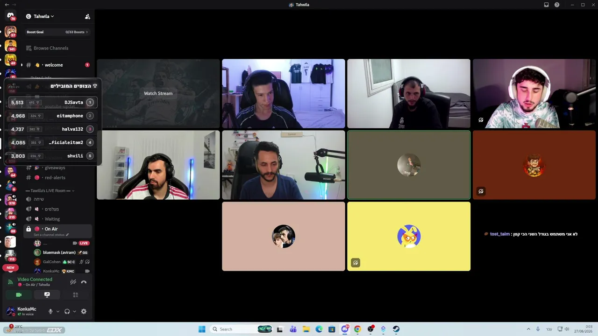Click the red LIVE badge in voice list
Viewport: 598px width, 336px height.
(x=84, y=243)
